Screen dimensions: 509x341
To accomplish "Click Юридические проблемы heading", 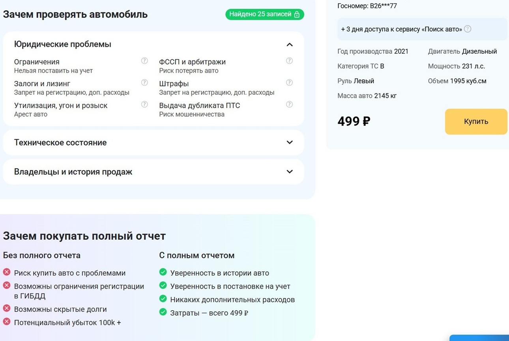I will pos(63,44).
